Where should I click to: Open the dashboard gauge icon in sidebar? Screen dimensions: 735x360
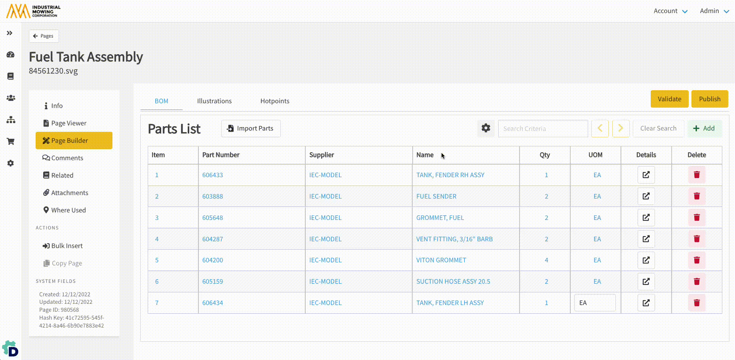(11, 55)
